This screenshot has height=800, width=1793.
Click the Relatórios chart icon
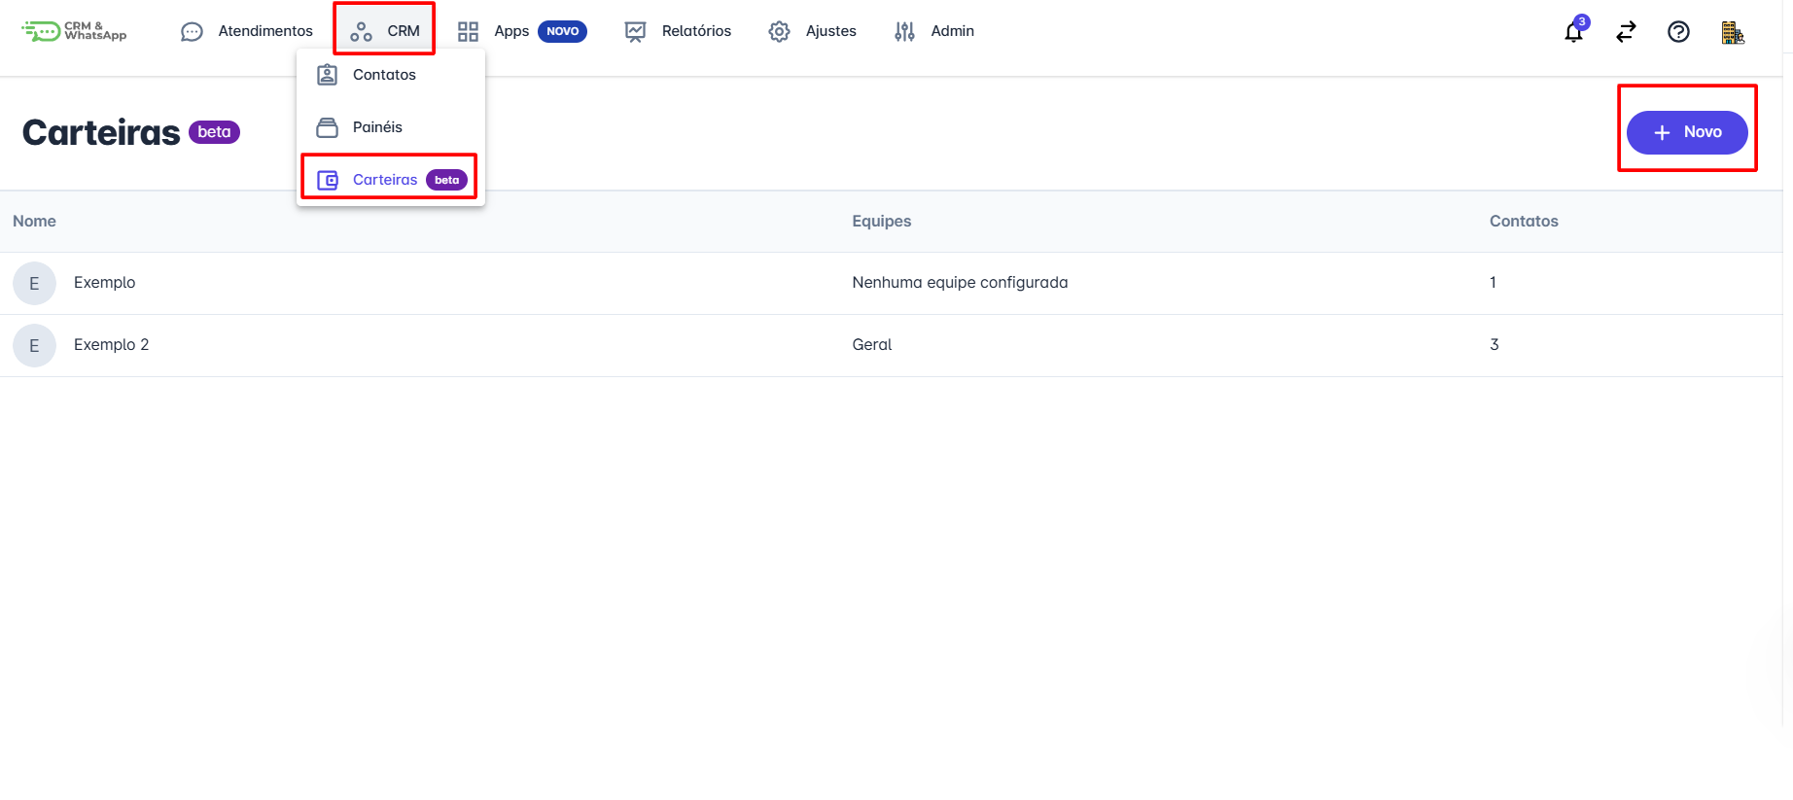[635, 32]
